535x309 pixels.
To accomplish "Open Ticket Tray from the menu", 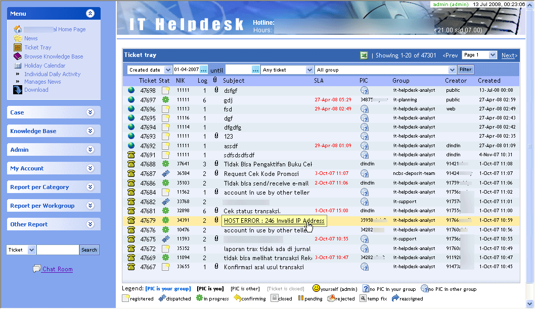I will (x=37, y=47).
